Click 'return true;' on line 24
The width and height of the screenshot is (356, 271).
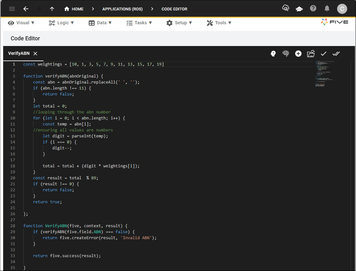[x=47, y=202]
